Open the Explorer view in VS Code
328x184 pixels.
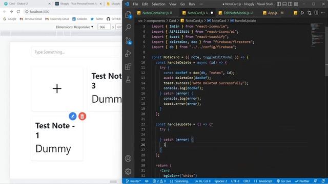pyautogui.click(x=128, y=15)
